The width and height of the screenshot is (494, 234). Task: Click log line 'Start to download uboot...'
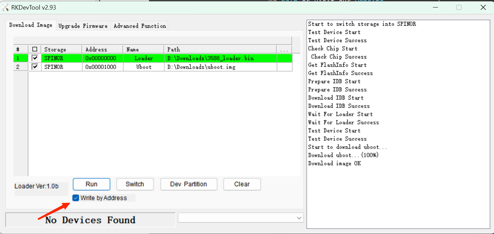click(348, 147)
